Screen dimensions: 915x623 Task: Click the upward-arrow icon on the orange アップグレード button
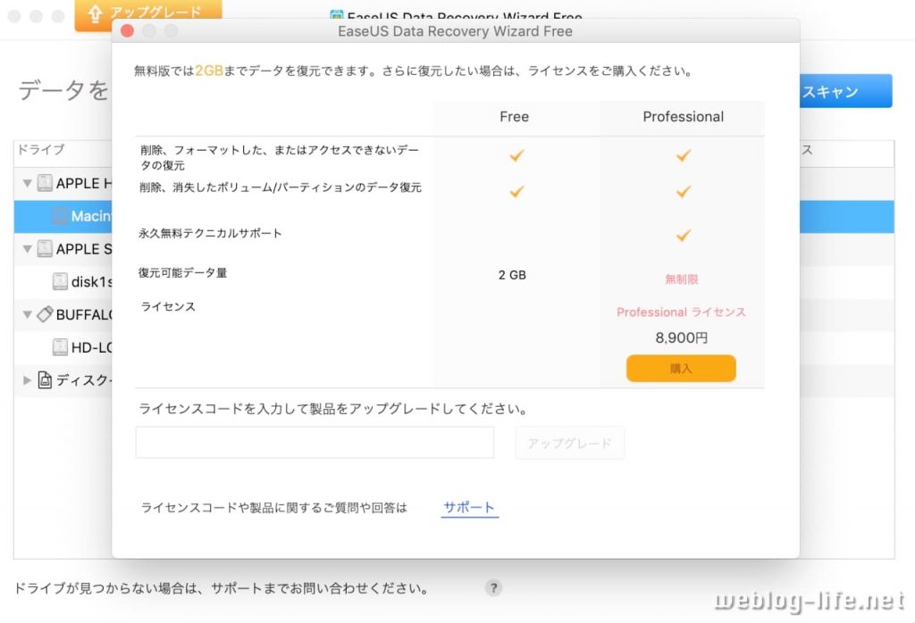(x=94, y=14)
